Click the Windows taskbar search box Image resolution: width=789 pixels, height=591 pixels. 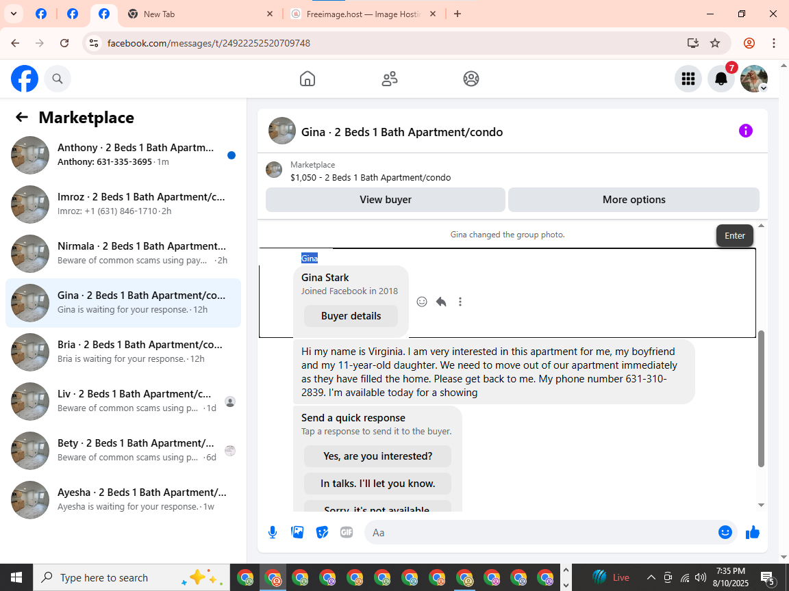pos(131,577)
